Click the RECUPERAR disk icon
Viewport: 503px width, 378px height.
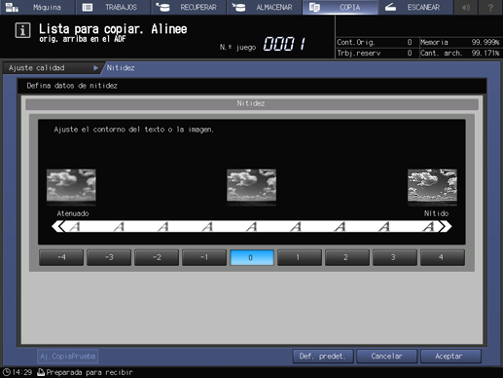[x=162, y=7]
